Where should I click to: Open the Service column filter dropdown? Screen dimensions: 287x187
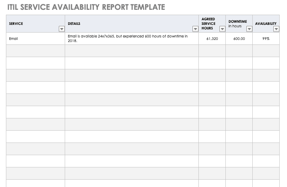click(x=62, y=29)
